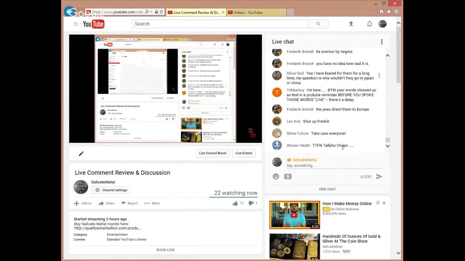
Task: Focus the YouTube search field
Action: (221, 24)
